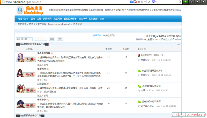The height and width of the screenshot is (118, 207).
Task: Reload the page with the refresh icon
Action: coord(149,2)
